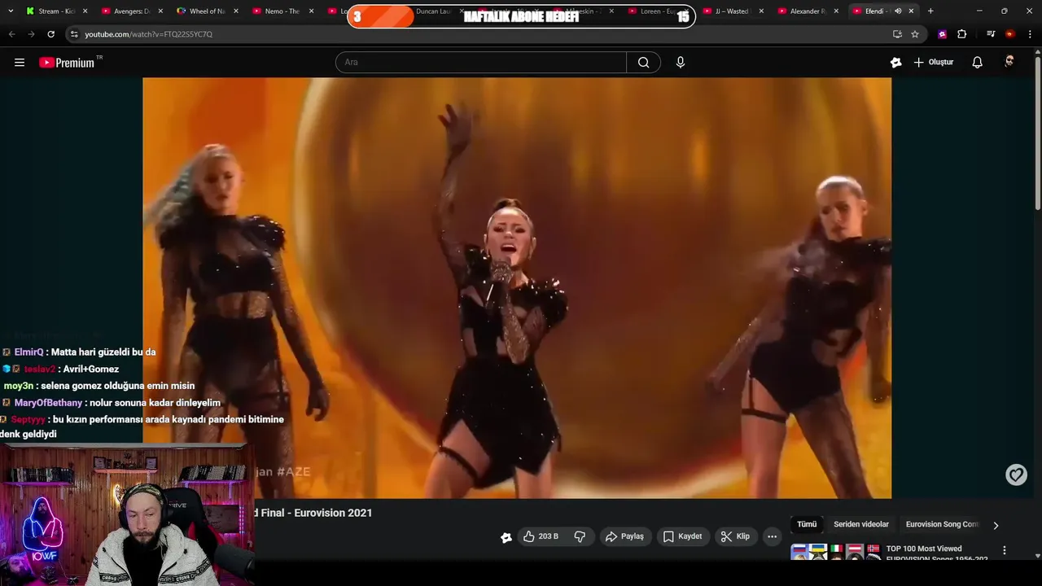Click the profile icon in the browser toolbar

(x=1010, y=34)
